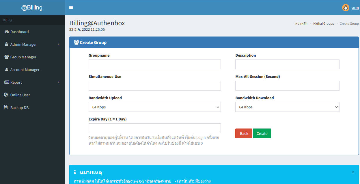Click the Account Manager person icon
Image resolution: width=360 pixels, height=184 pixels.
pos(7,70)
